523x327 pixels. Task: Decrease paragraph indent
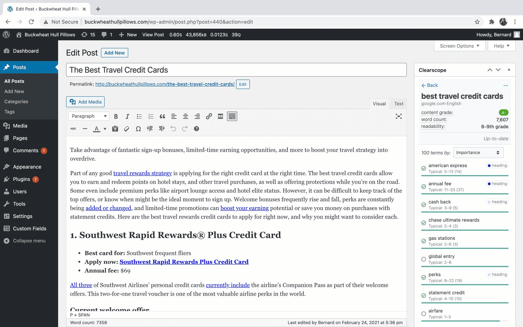point(150,128)
